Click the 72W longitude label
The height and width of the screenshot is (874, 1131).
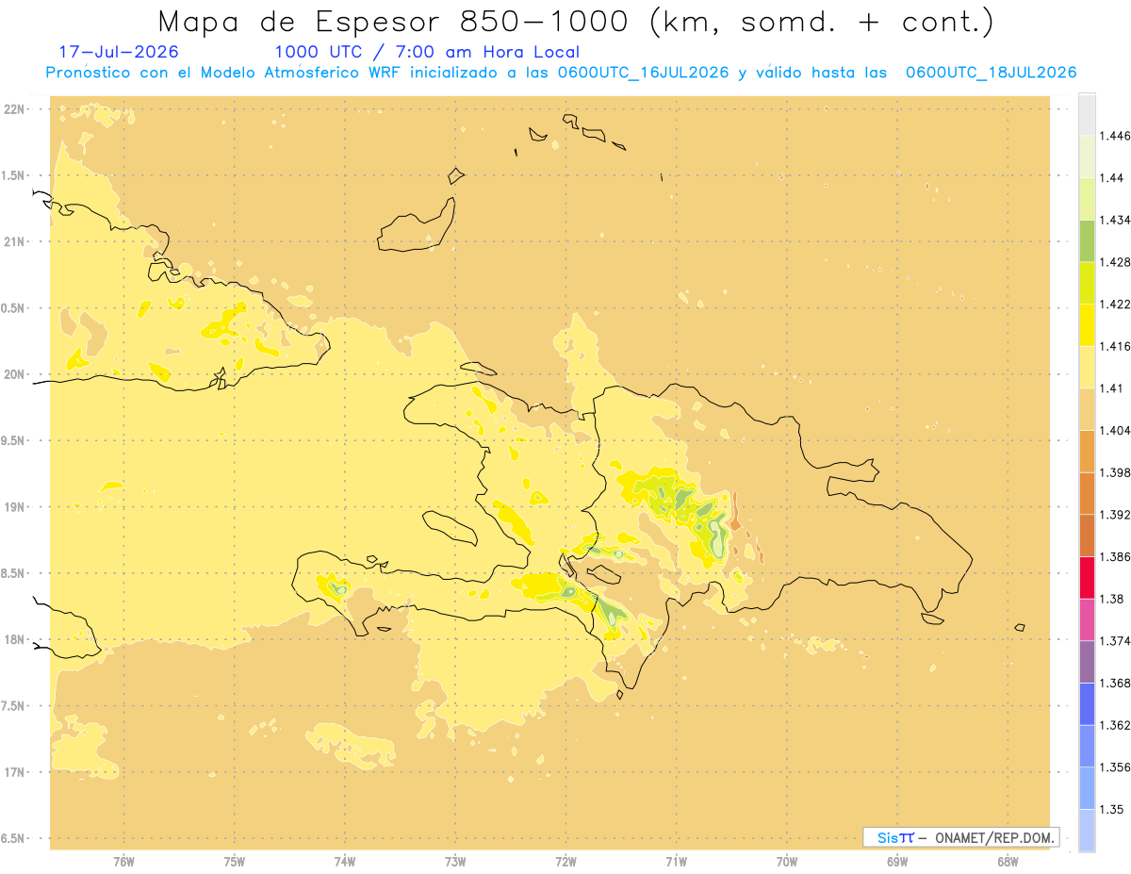pyautogui.click(x=565, y=862)
